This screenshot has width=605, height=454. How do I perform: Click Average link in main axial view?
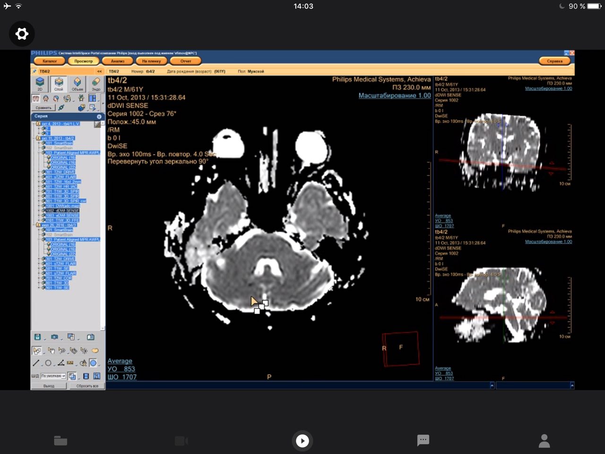click(x=120, y=361)
